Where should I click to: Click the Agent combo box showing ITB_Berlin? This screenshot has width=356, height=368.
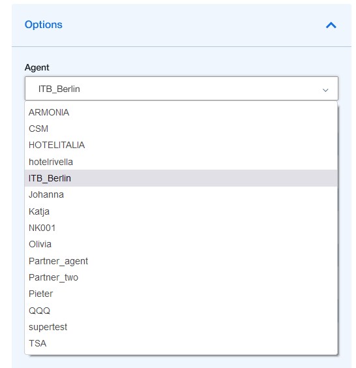(181, 89)
